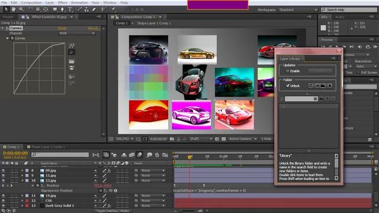Toggle Enable checkbox under Updates

pos(287,71)
